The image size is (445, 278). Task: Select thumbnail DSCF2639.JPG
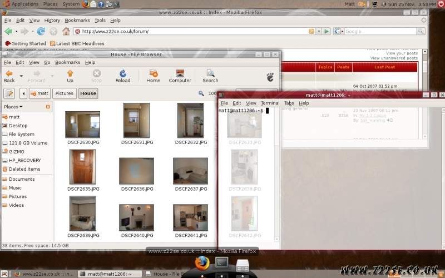pos(82,214)
